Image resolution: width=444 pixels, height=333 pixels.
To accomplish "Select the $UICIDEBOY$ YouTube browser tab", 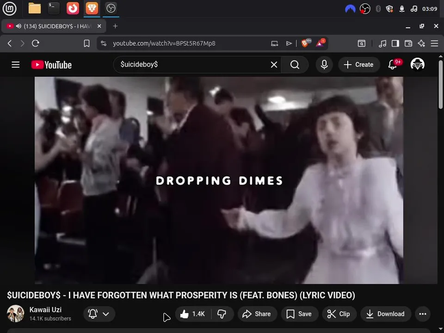I will pos(54,26).
